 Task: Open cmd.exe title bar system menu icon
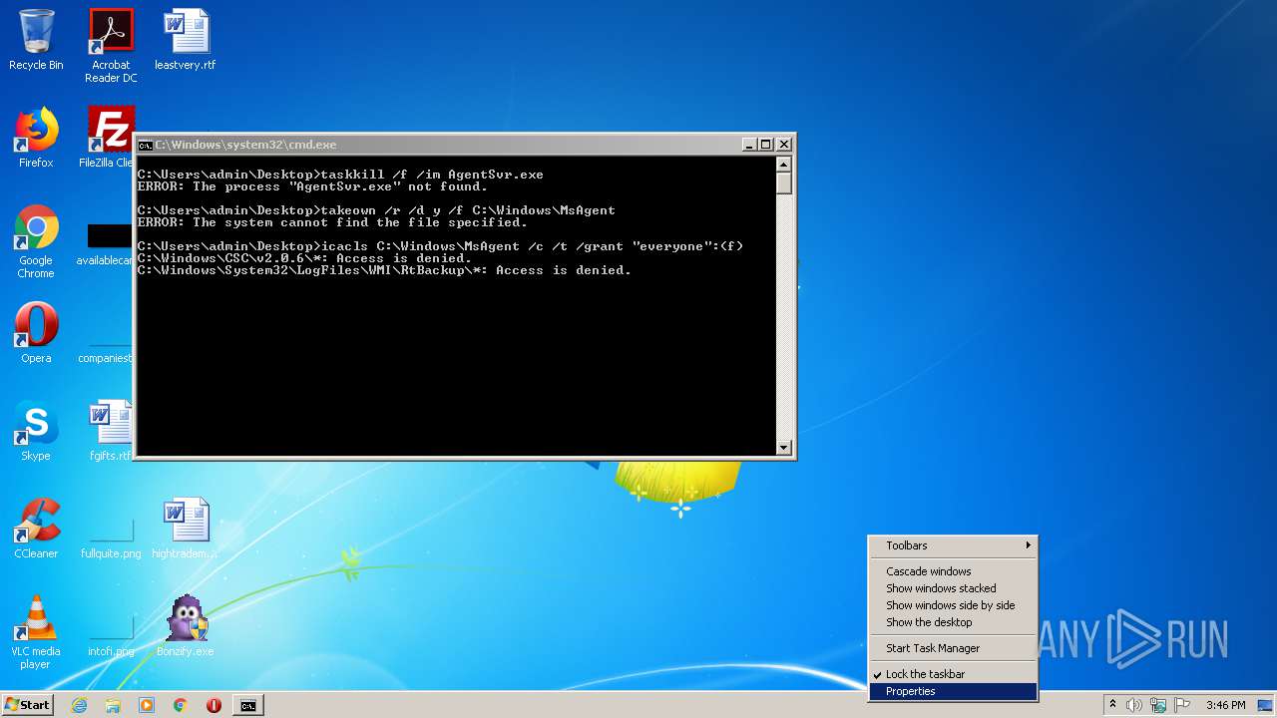click(145, 145)
